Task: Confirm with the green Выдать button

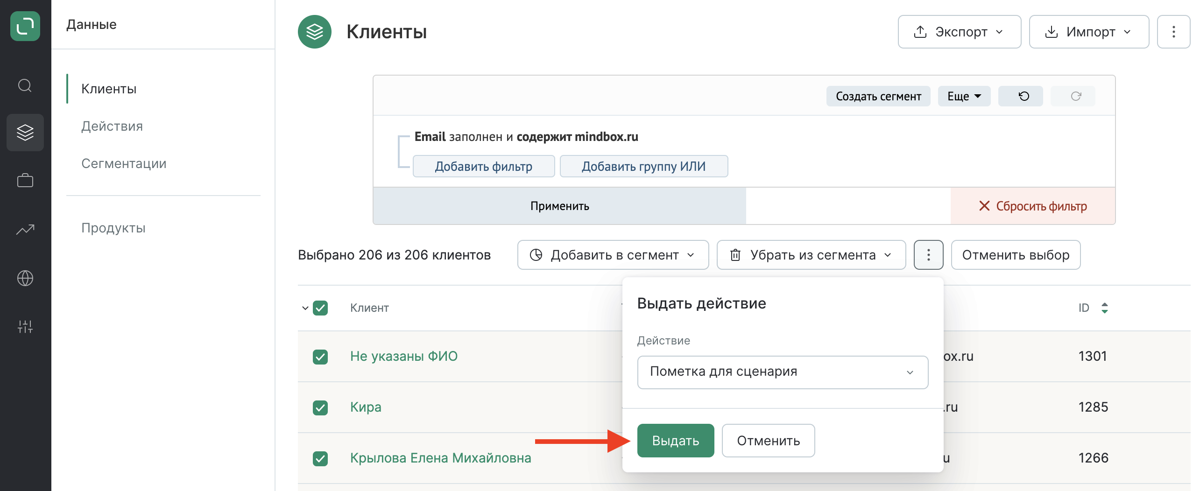Action: 676,441
